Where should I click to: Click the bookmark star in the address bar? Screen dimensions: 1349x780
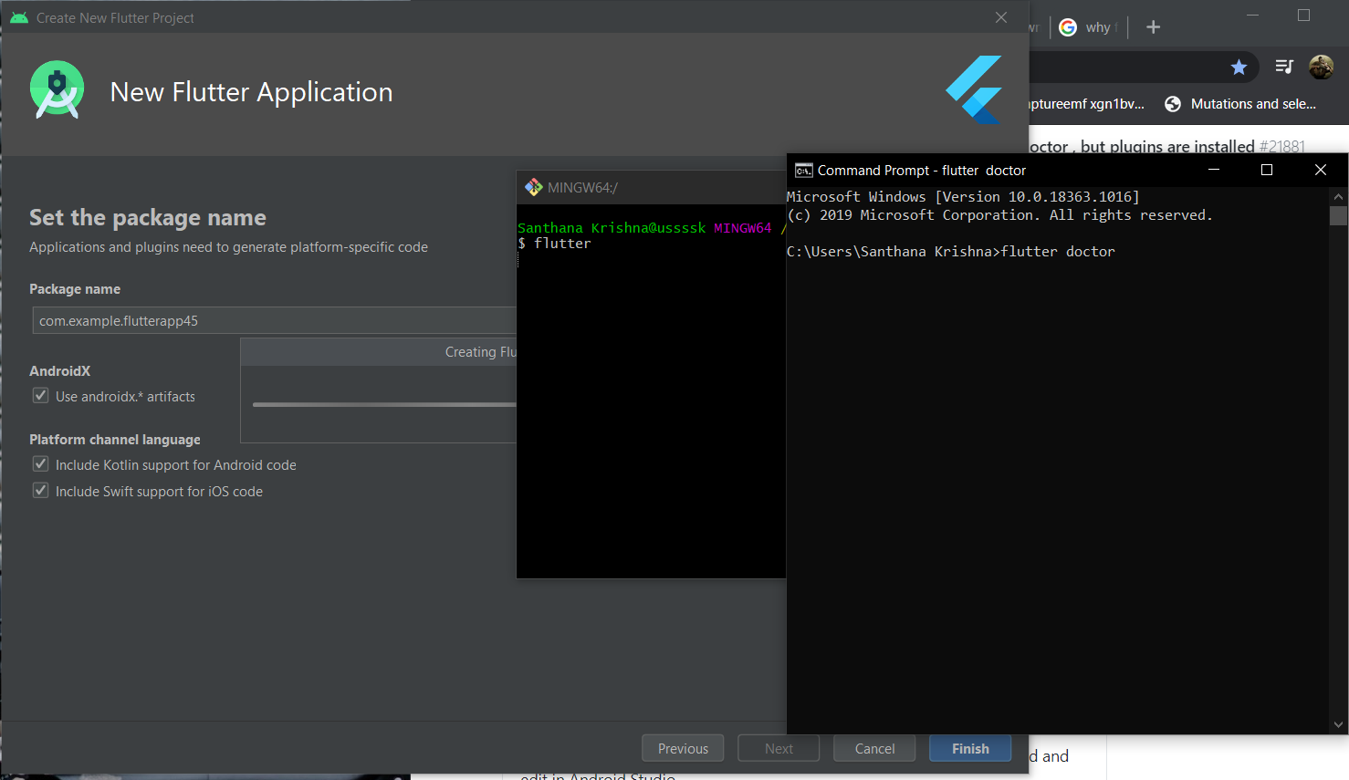1239,67
